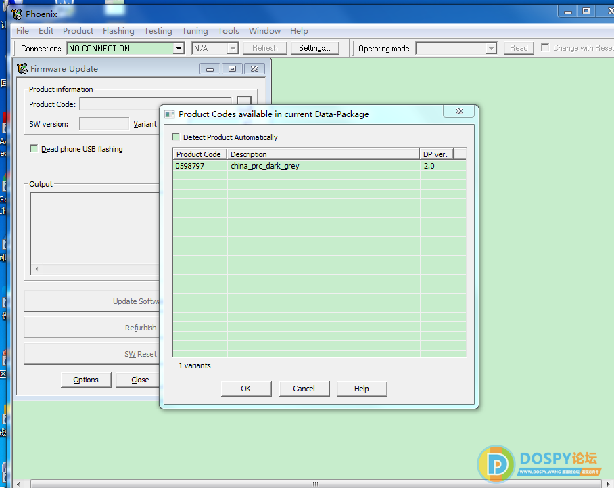Click the SW version input field
614x488 pixels.
tap(104, 124)
